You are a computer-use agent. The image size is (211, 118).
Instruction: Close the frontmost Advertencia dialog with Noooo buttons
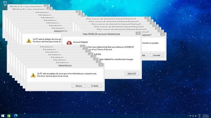pos(101,65)
